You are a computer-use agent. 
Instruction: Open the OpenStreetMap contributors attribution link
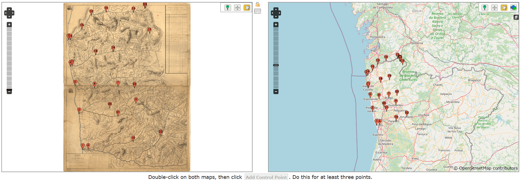coord(488,168)
